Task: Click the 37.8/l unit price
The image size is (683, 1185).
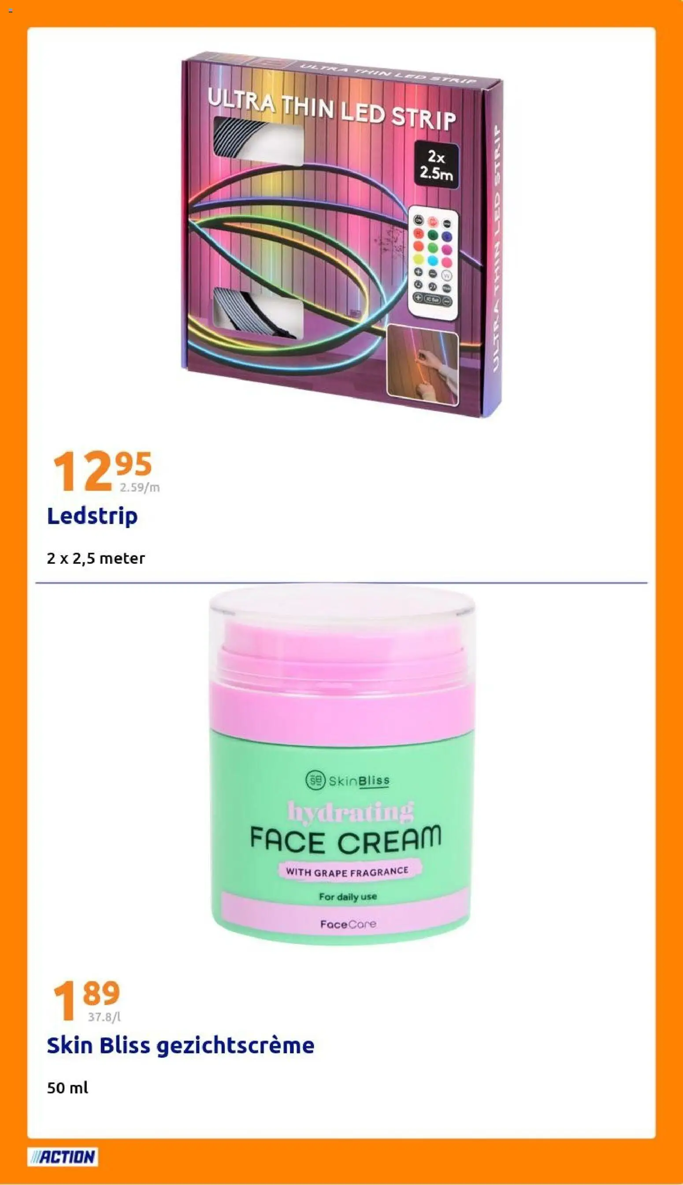Action: coord(104,1017)
